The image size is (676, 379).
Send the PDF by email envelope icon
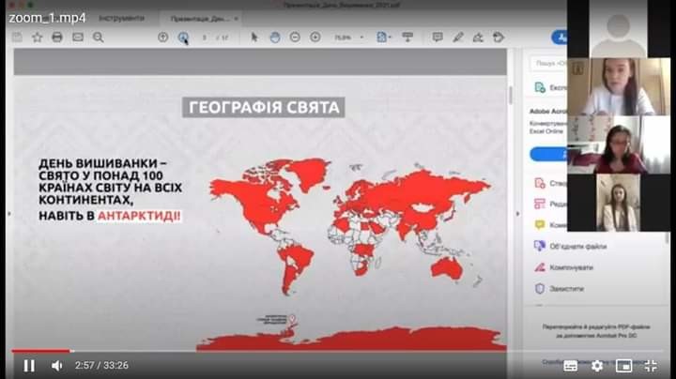pos(78,37)
